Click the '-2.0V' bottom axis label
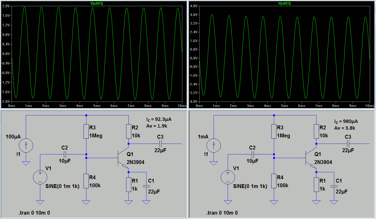This screenshot has width=376, height=219. pos(5,101)
